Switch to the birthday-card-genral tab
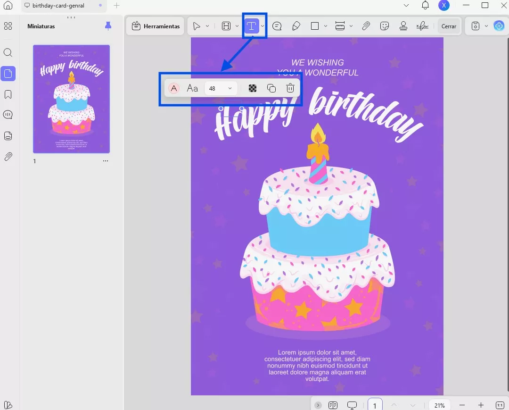509x410 pixels. [x=58, y=6]
